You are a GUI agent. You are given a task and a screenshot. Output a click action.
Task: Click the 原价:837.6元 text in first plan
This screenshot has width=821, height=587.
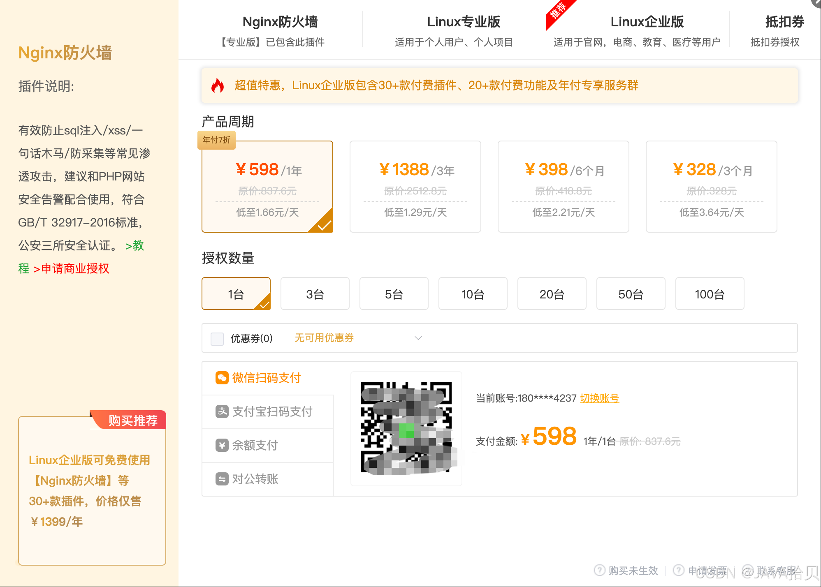coord(267,191)
